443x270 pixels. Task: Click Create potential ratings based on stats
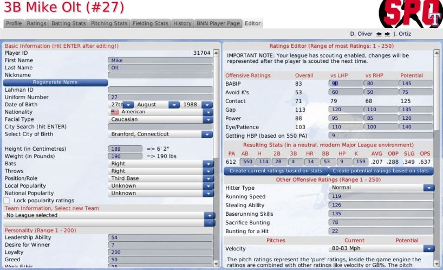click(x=381, y=171)
